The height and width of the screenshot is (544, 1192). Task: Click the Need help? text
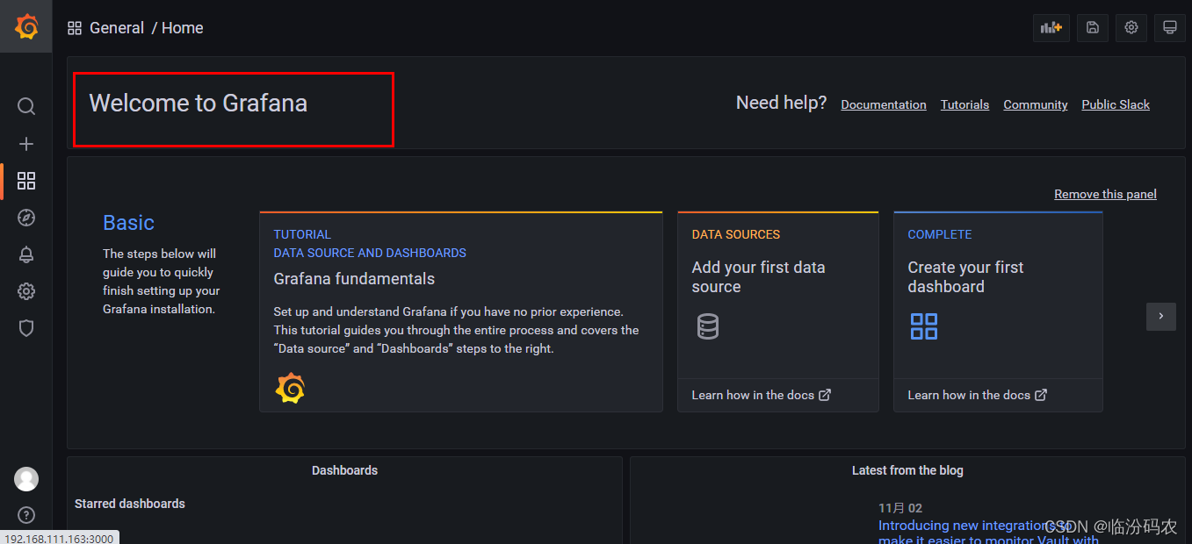[x=781, y=103]
